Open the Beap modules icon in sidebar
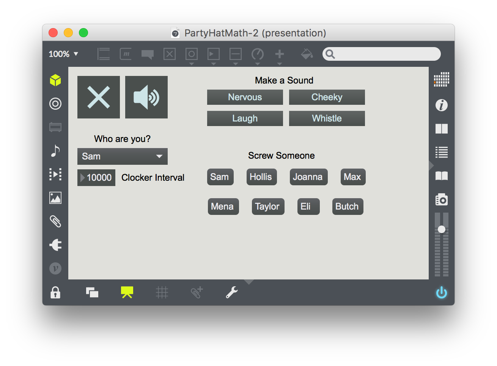This screenshot has width=497, height=366. pos(55,127)
